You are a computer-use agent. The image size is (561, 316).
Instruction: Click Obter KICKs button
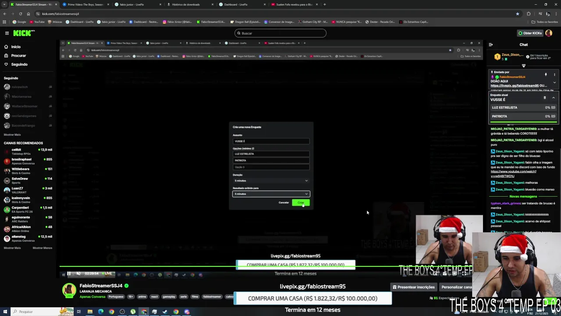530,33
